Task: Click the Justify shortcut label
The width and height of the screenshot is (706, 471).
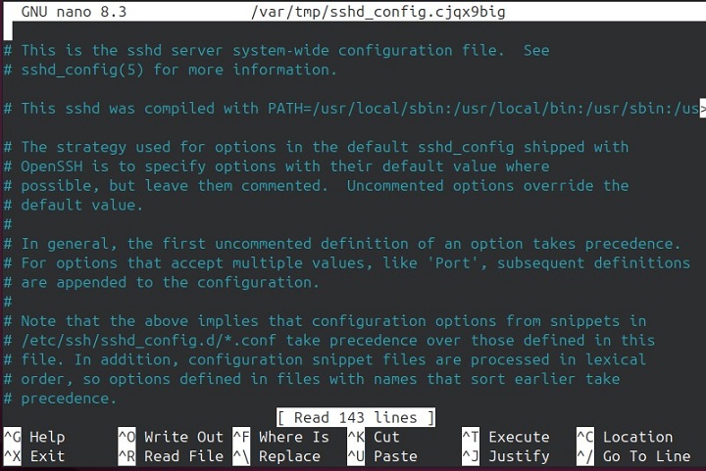Action: pyautogui.click(x=521, y=455)
